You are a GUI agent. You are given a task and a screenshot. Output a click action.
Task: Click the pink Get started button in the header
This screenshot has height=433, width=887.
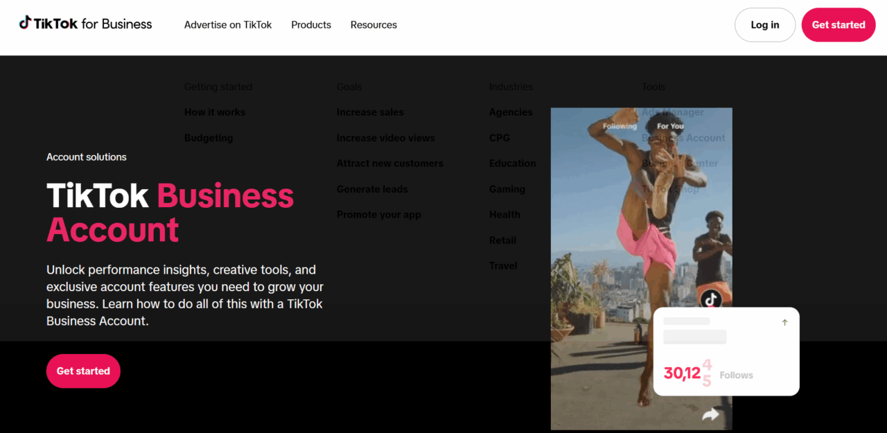point(838,24)
